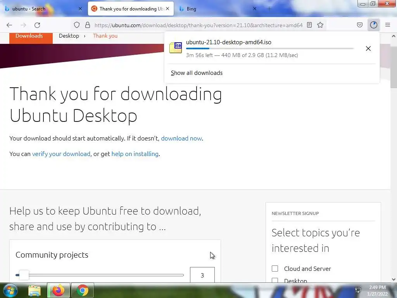Open the help on installing link
397x298 pixels.
click(135, 154)
